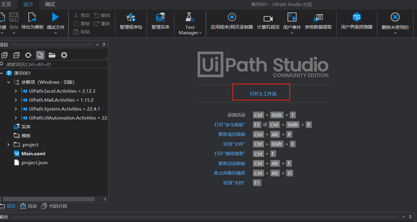
Task: Open the 输出 panel options chevron
Action: 404,217
